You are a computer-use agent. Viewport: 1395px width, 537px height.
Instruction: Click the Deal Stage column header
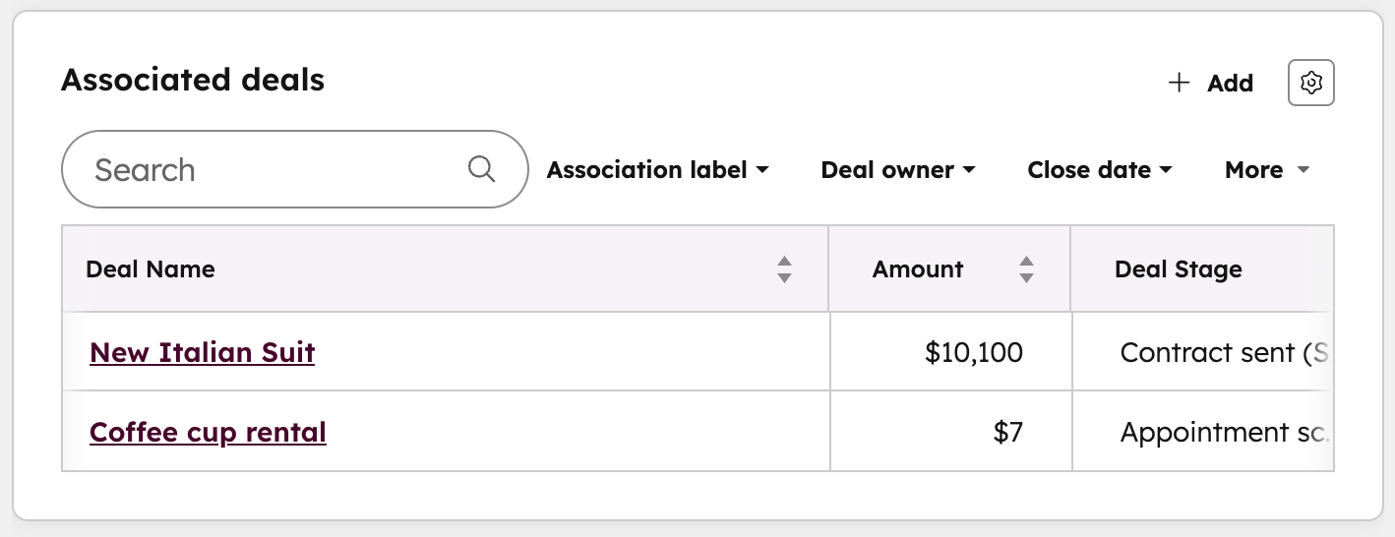1178,269
